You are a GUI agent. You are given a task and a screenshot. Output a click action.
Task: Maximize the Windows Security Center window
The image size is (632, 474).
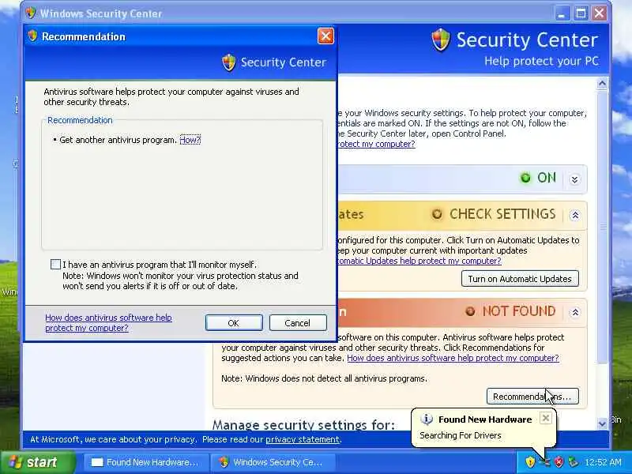click(581, 13)
